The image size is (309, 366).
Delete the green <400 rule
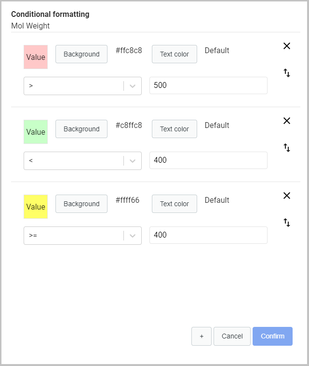287,121
